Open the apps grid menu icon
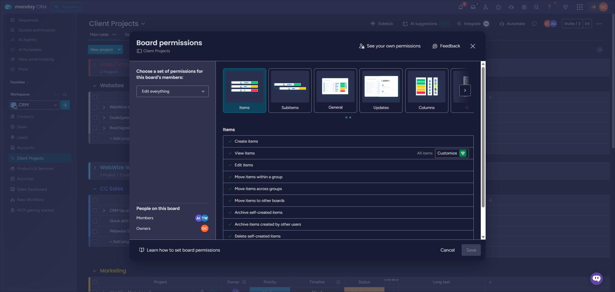The image size is (615, 292). click(580, 7)
